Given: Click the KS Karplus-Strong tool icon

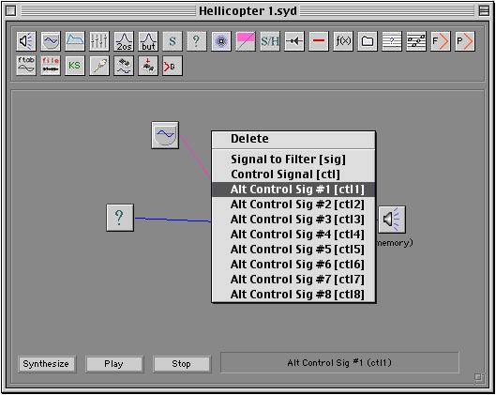Looking at the screenshot, I should [75, 66].
